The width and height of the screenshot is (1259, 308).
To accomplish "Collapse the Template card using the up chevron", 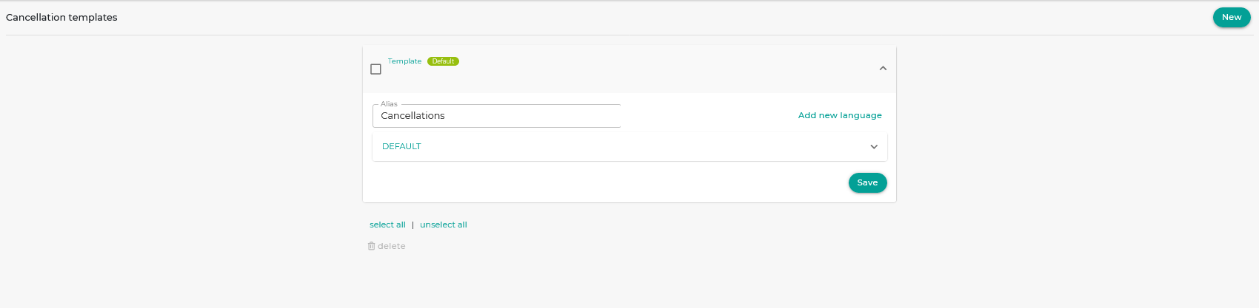I will coord(883,69).
